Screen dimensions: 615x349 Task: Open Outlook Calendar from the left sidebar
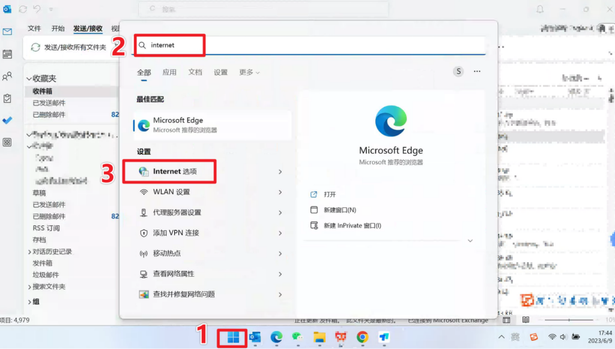[x=7, y=54]
